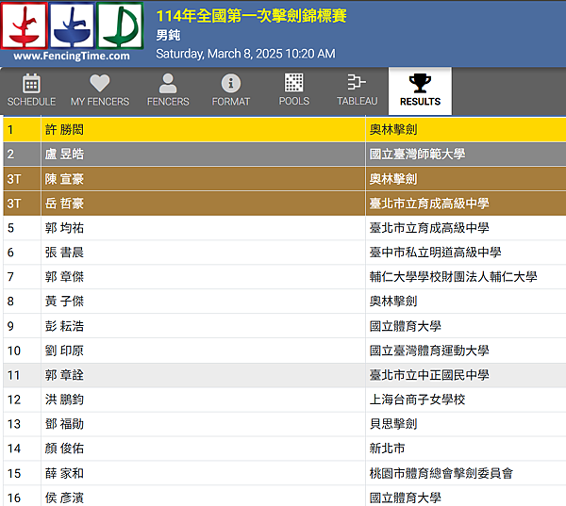566x506 pixels.
Task: Click the green sabre fencer logo
Action: (x=120, y=25)
